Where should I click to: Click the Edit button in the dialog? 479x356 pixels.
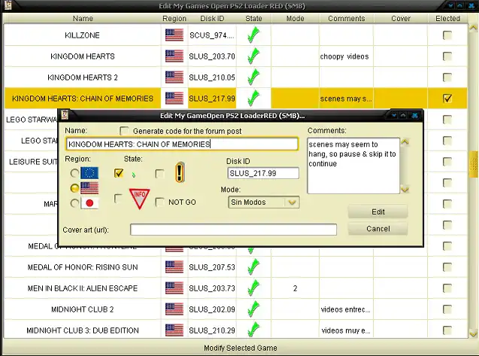click(x=378, y=211)
